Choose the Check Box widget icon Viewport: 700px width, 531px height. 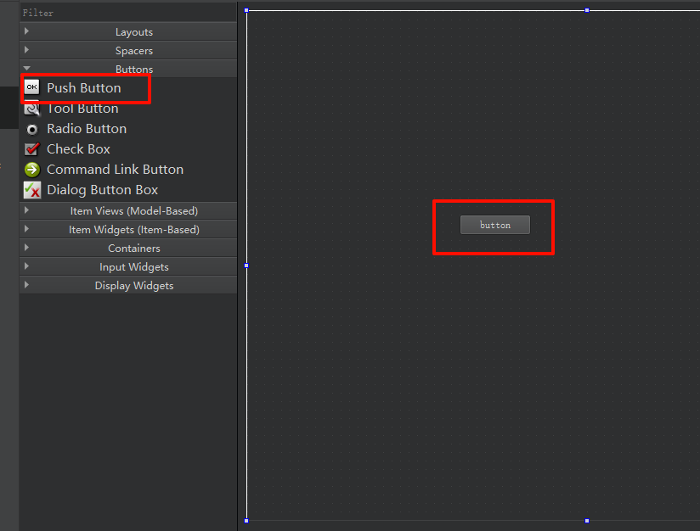pos(31,149)
